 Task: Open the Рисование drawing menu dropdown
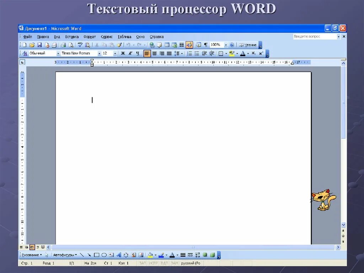pyautogui.click(x=32, y=255)
